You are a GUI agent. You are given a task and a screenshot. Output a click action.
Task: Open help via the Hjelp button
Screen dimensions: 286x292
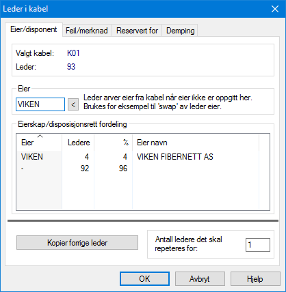(255, 279)
